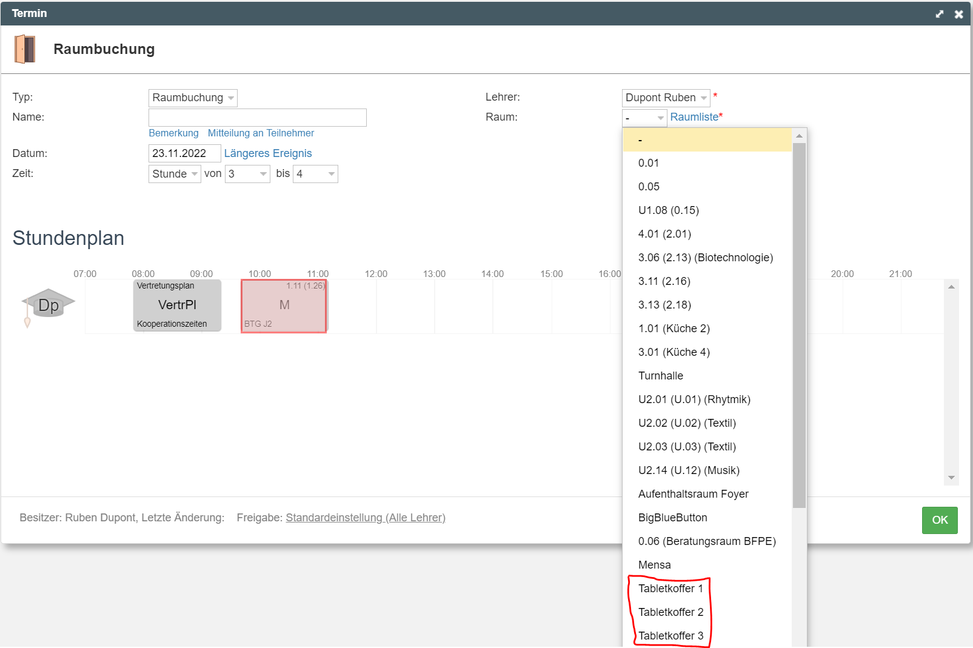Choose Turnhalle in the room dropdown
Image resolution: width=973 pixels, height=648 pixels.
[x=661, y=376]
